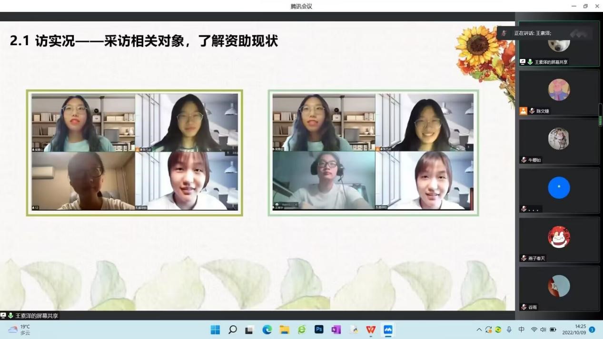Viewport: 603px width, 339px height.
Task: Expand hidden system tray icons chevron
Action: (479, 329)
